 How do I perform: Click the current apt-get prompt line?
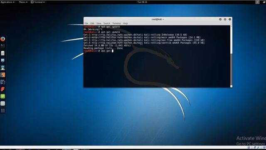point(99,51)
